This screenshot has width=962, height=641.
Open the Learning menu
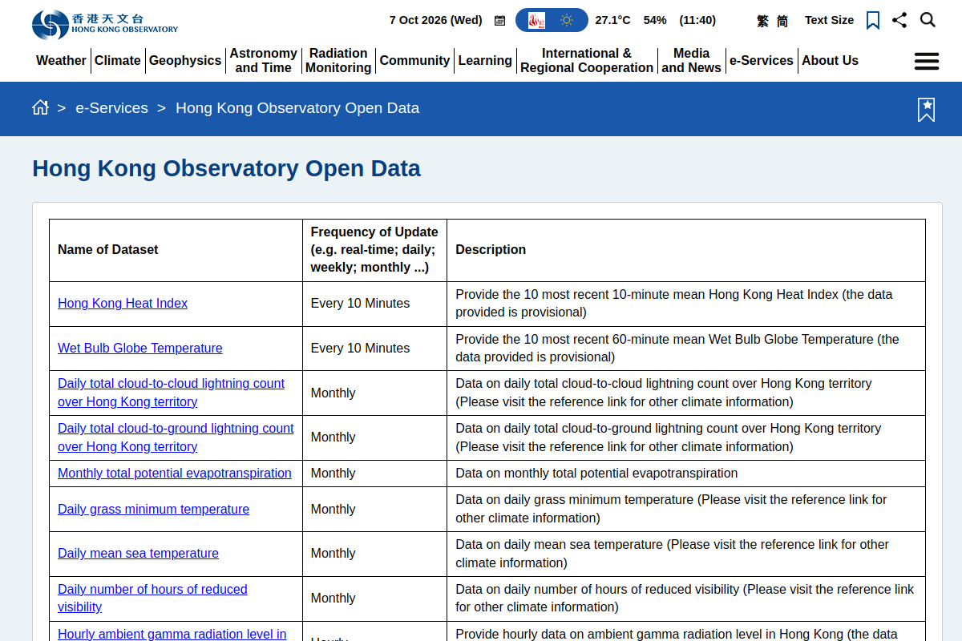tap(485, 61)
